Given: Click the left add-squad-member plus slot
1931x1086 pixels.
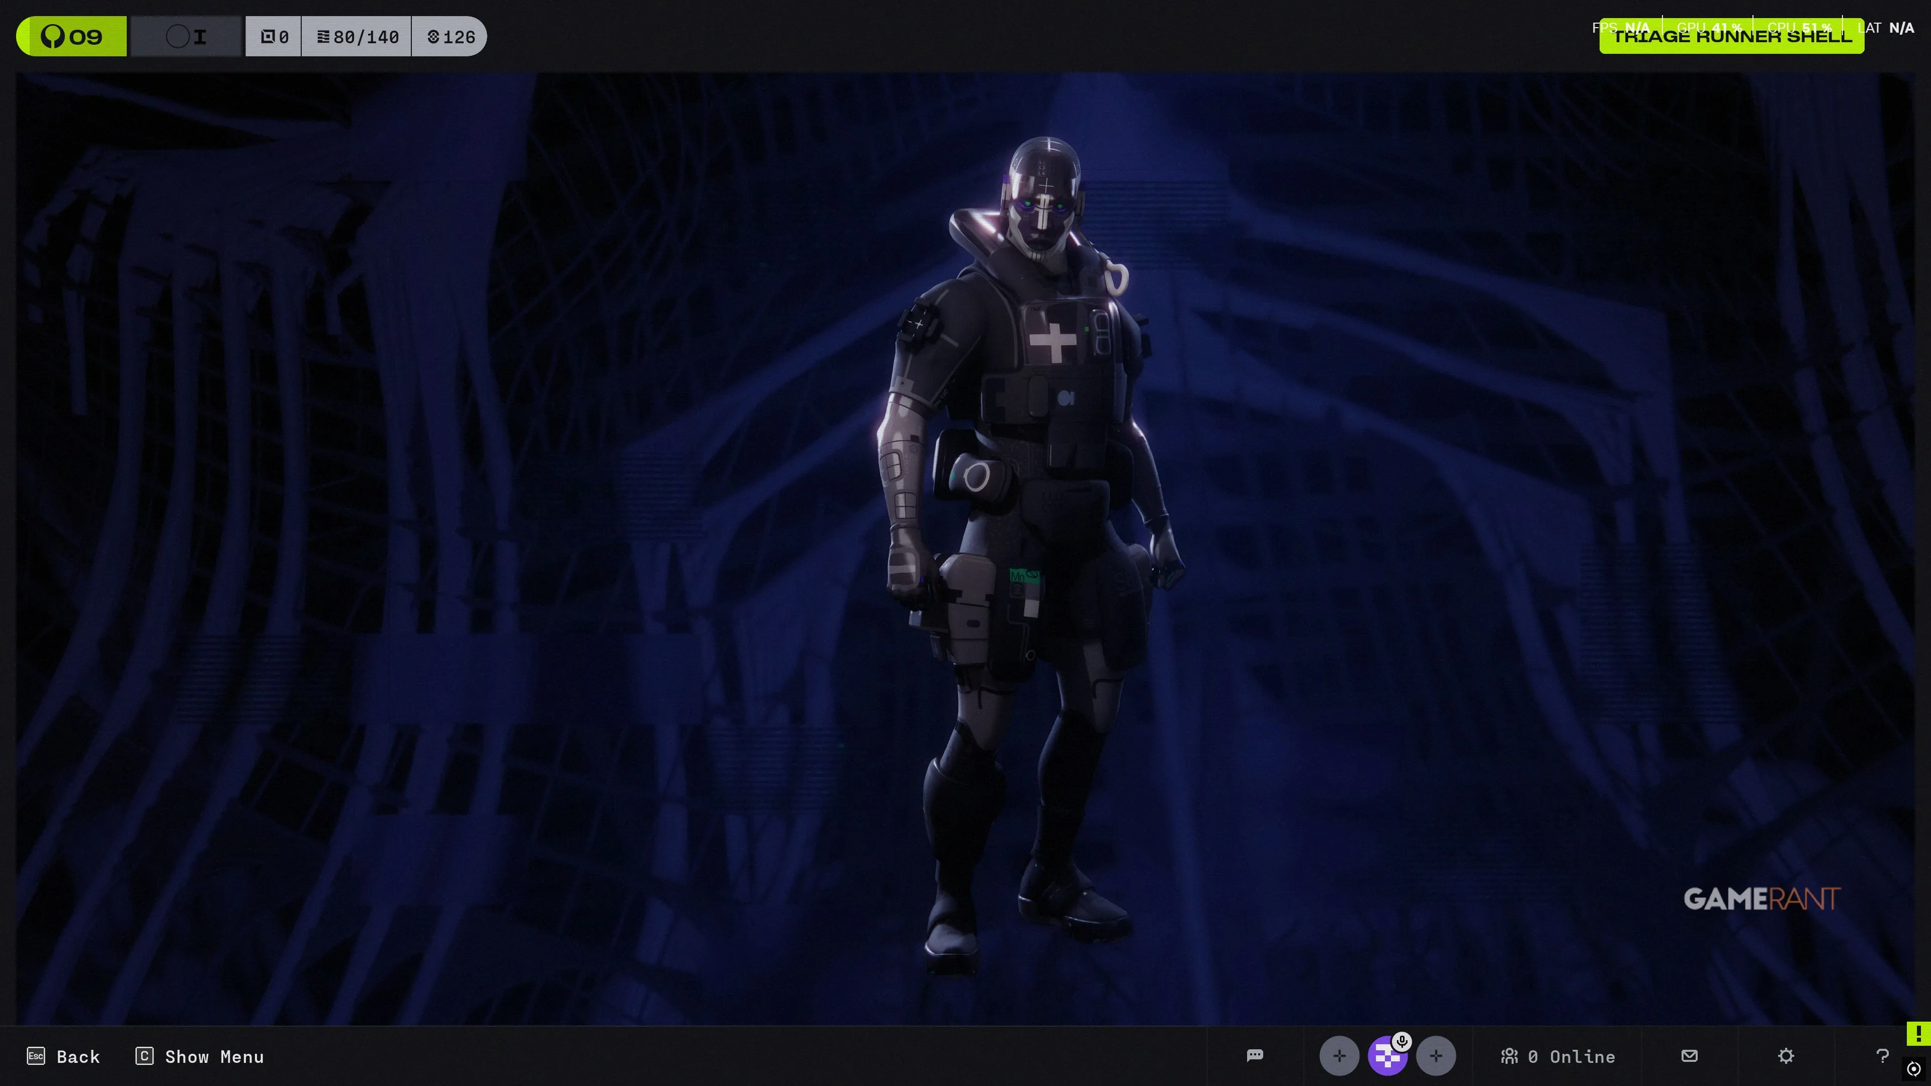Looking at the screenshot, I should 1339,1056.
